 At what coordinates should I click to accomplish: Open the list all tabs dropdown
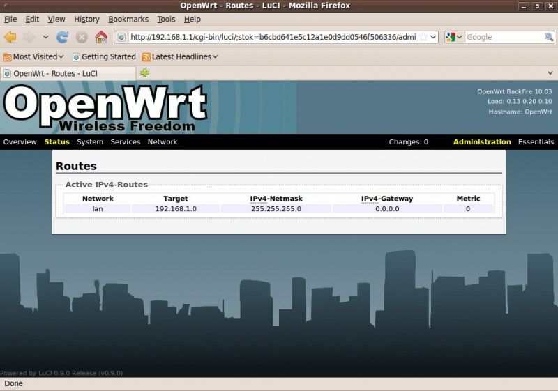(x=550, y=73)
